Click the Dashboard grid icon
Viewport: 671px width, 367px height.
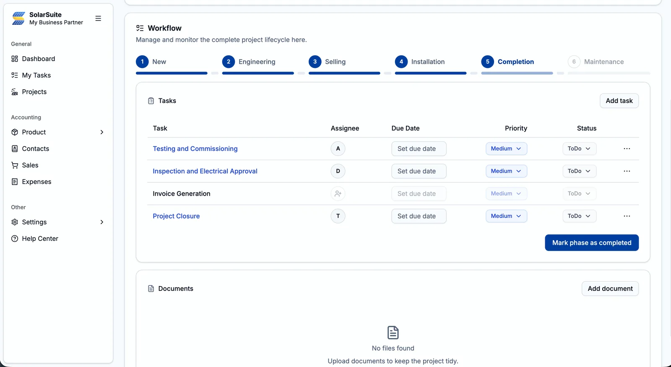click(15, 59)
